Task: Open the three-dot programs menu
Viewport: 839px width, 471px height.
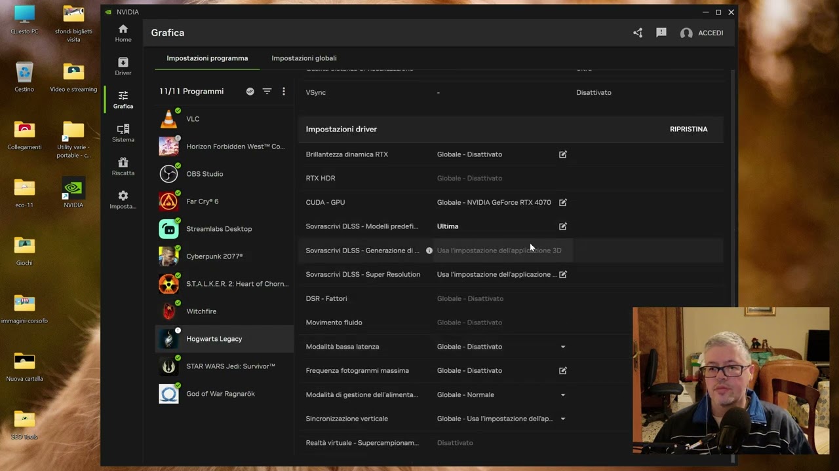Action: pos(284,92)
